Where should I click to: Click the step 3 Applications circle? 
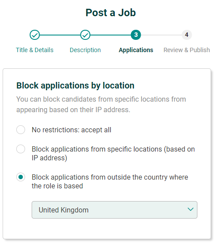tap(136, 35)
